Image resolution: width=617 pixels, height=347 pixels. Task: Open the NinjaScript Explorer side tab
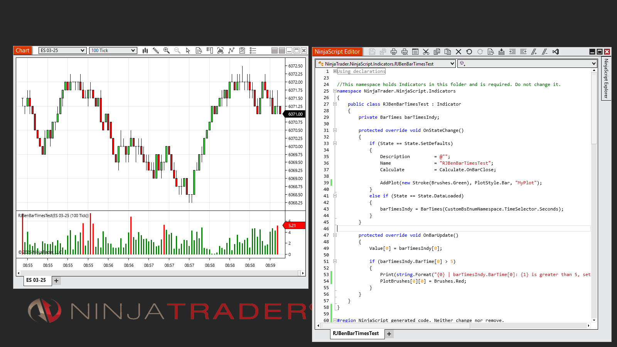click(x=606, y=79)
